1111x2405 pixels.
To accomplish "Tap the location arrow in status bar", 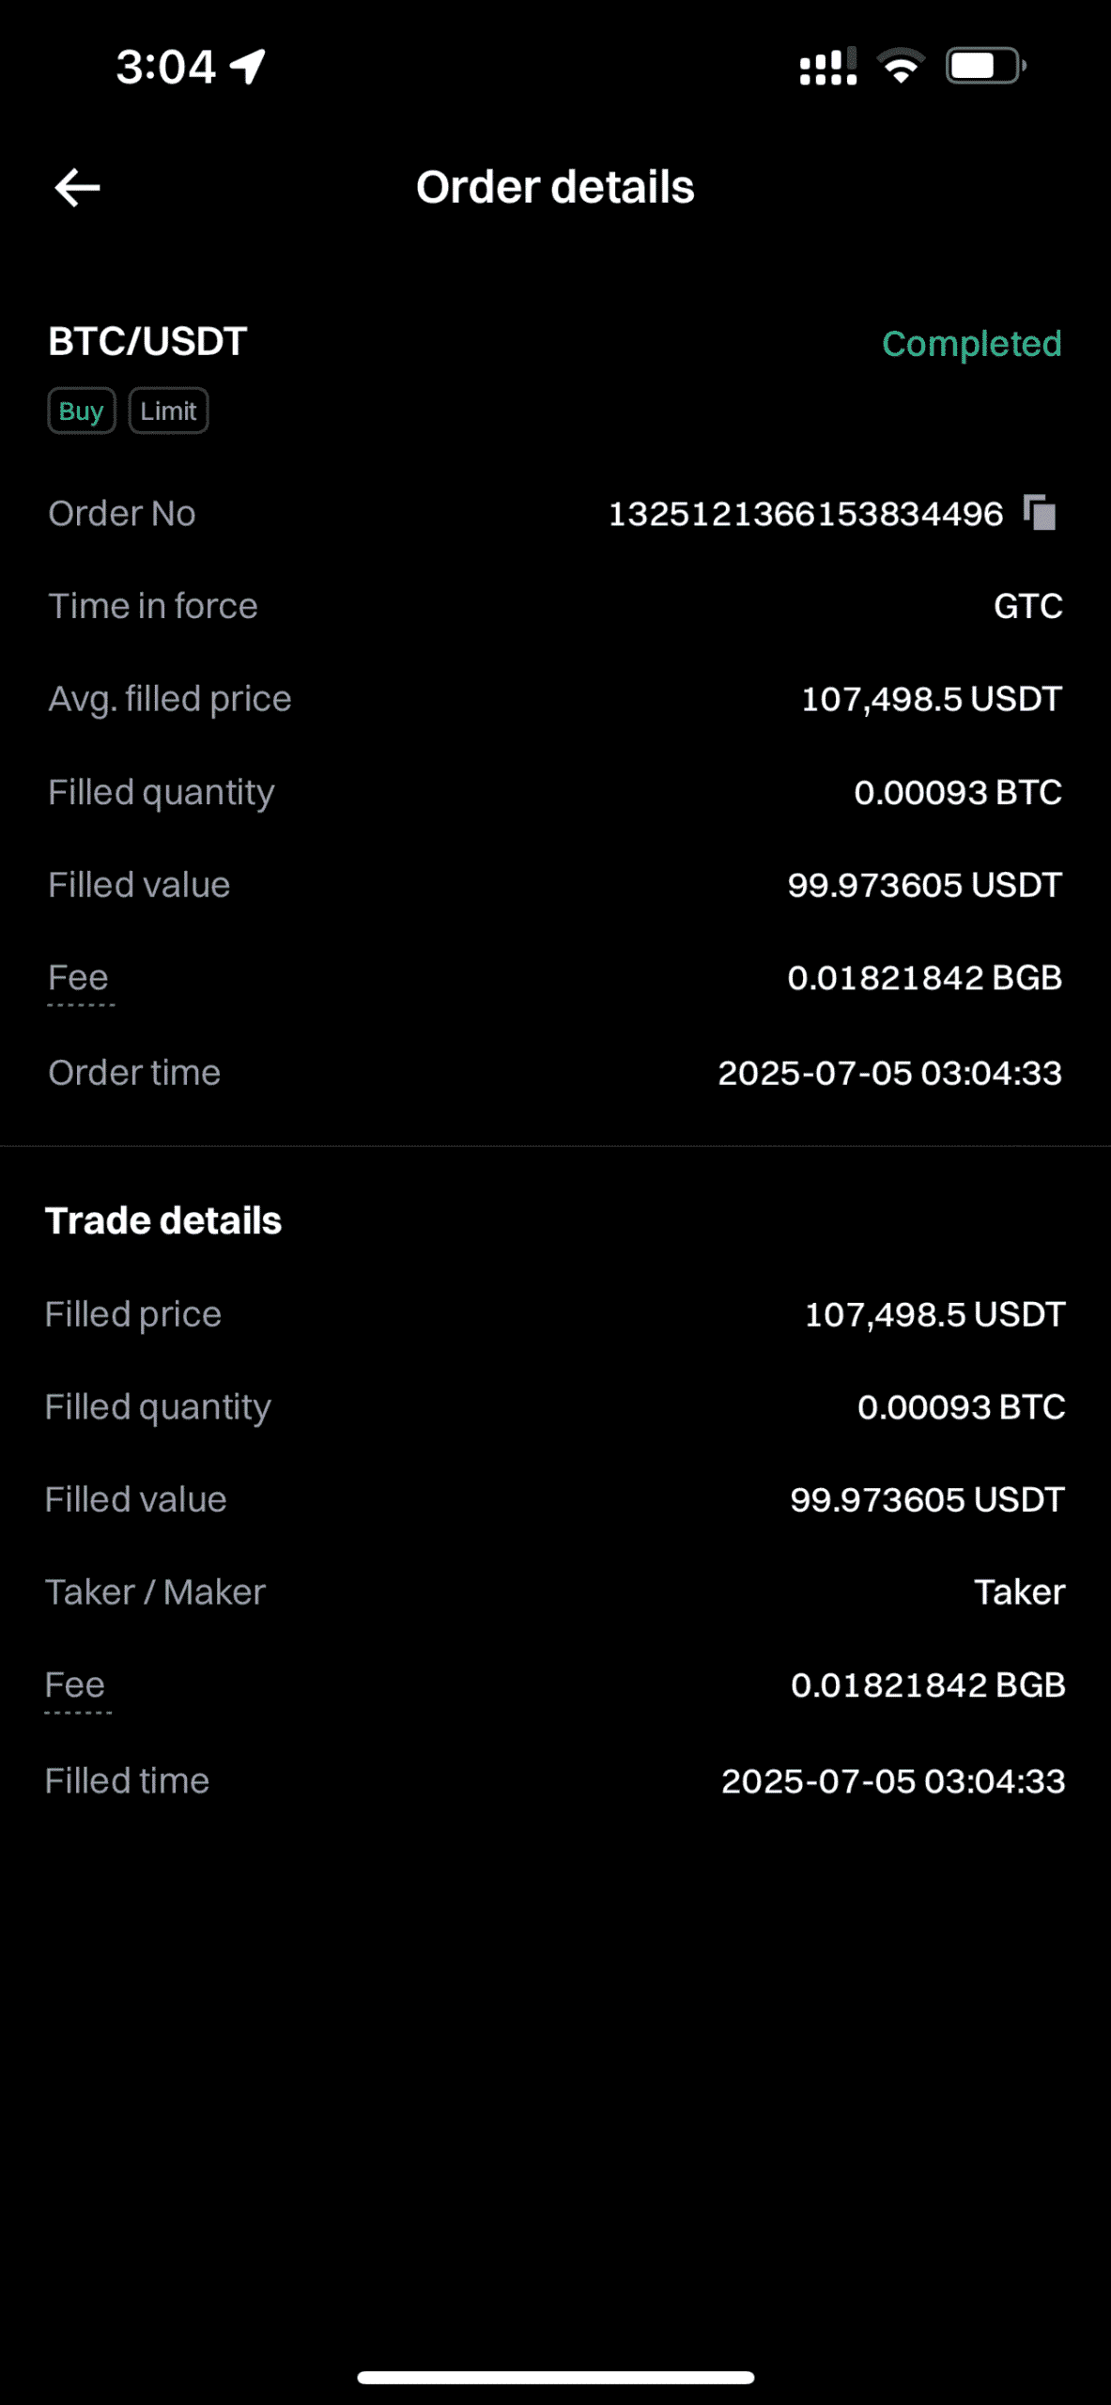I will click(249, 67).
